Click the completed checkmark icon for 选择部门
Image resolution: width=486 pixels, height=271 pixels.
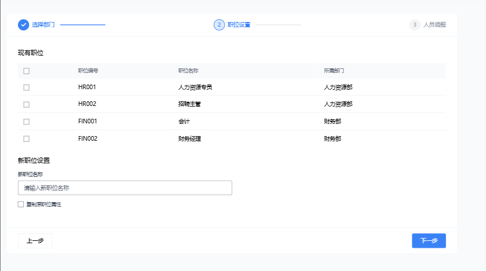click(23, 25)
